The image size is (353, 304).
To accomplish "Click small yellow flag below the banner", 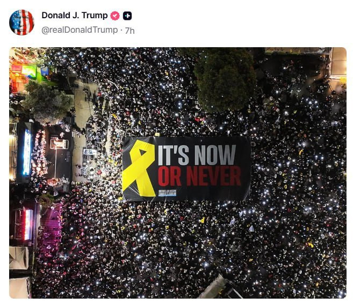I will [x=202, y=220].
